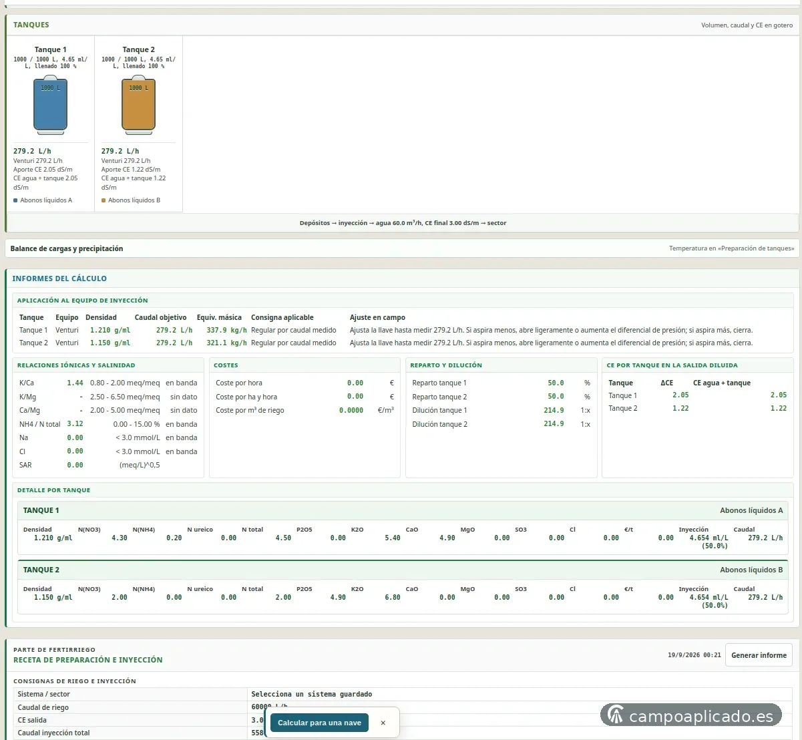The height and width of the screenshot is (740, 802).
Task: Click the K/Ca ratio value '1.44'
Action: [75, 383]
